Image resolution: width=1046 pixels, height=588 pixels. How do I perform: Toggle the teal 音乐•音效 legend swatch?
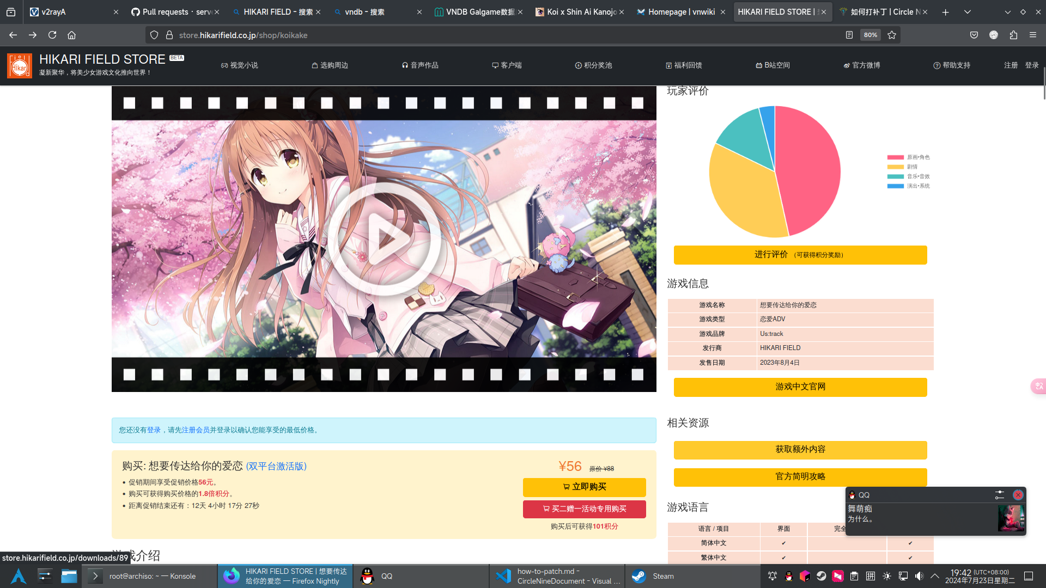click(895, 176)
